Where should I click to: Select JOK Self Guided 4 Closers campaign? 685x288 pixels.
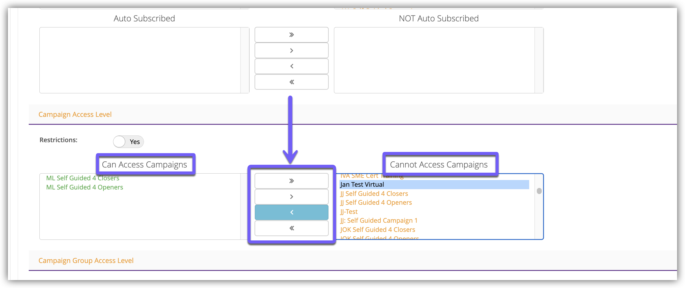(378, 230)
